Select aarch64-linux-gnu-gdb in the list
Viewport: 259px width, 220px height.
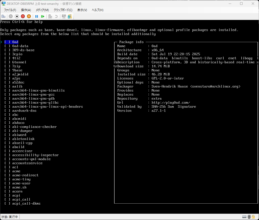coord(33,99)
